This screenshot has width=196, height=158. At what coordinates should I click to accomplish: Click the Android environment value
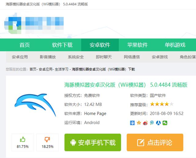92,123
